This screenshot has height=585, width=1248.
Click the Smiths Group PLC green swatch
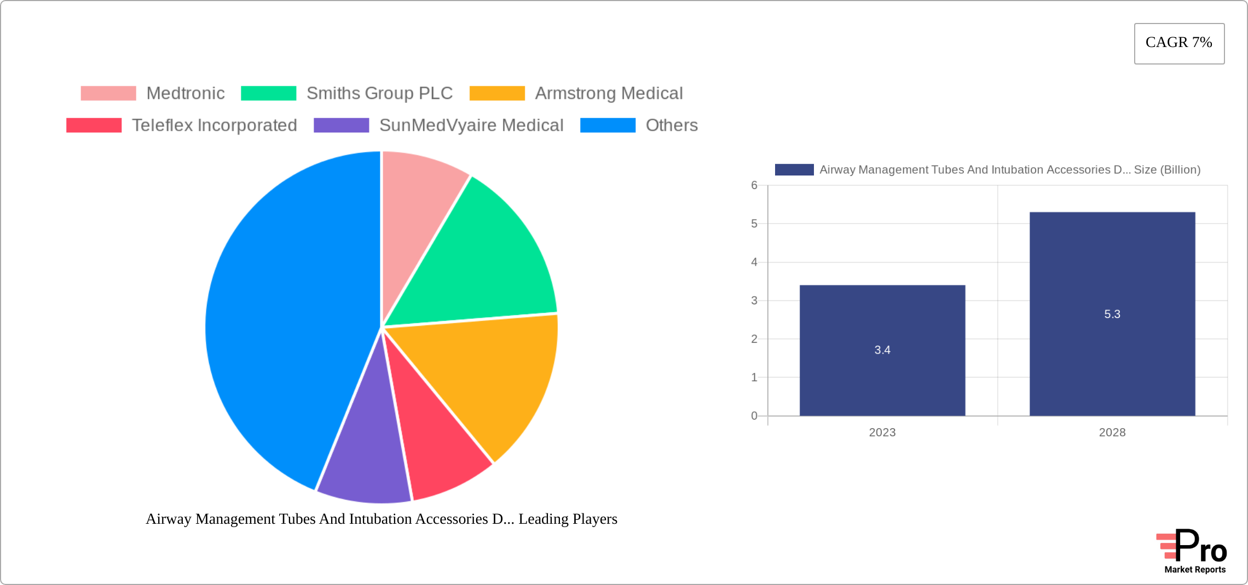(268, 93)
